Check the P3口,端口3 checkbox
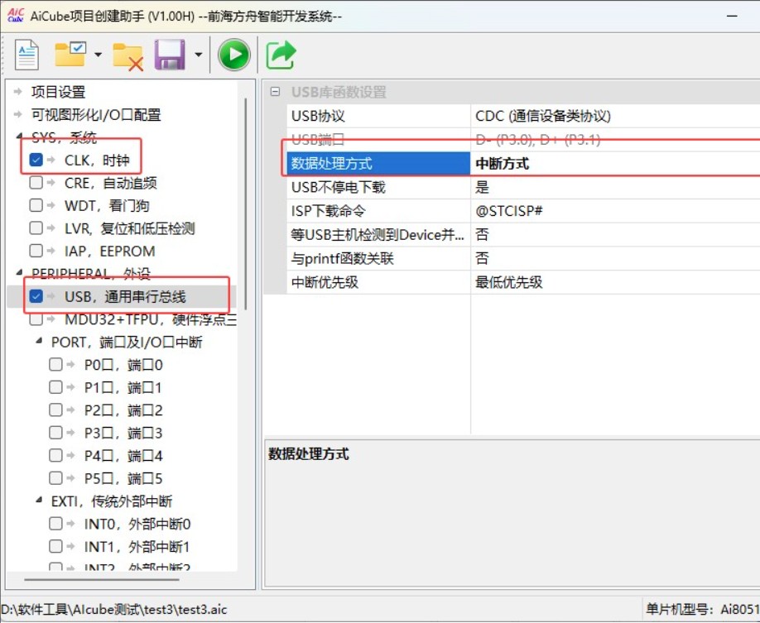The height and width of the screenshot is (623, 760). click(x=55, y=433)
